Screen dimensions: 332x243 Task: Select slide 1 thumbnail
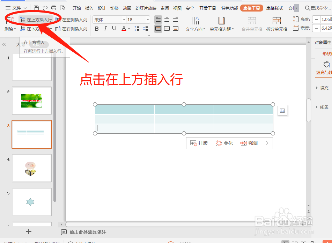(x=32, y=67)
